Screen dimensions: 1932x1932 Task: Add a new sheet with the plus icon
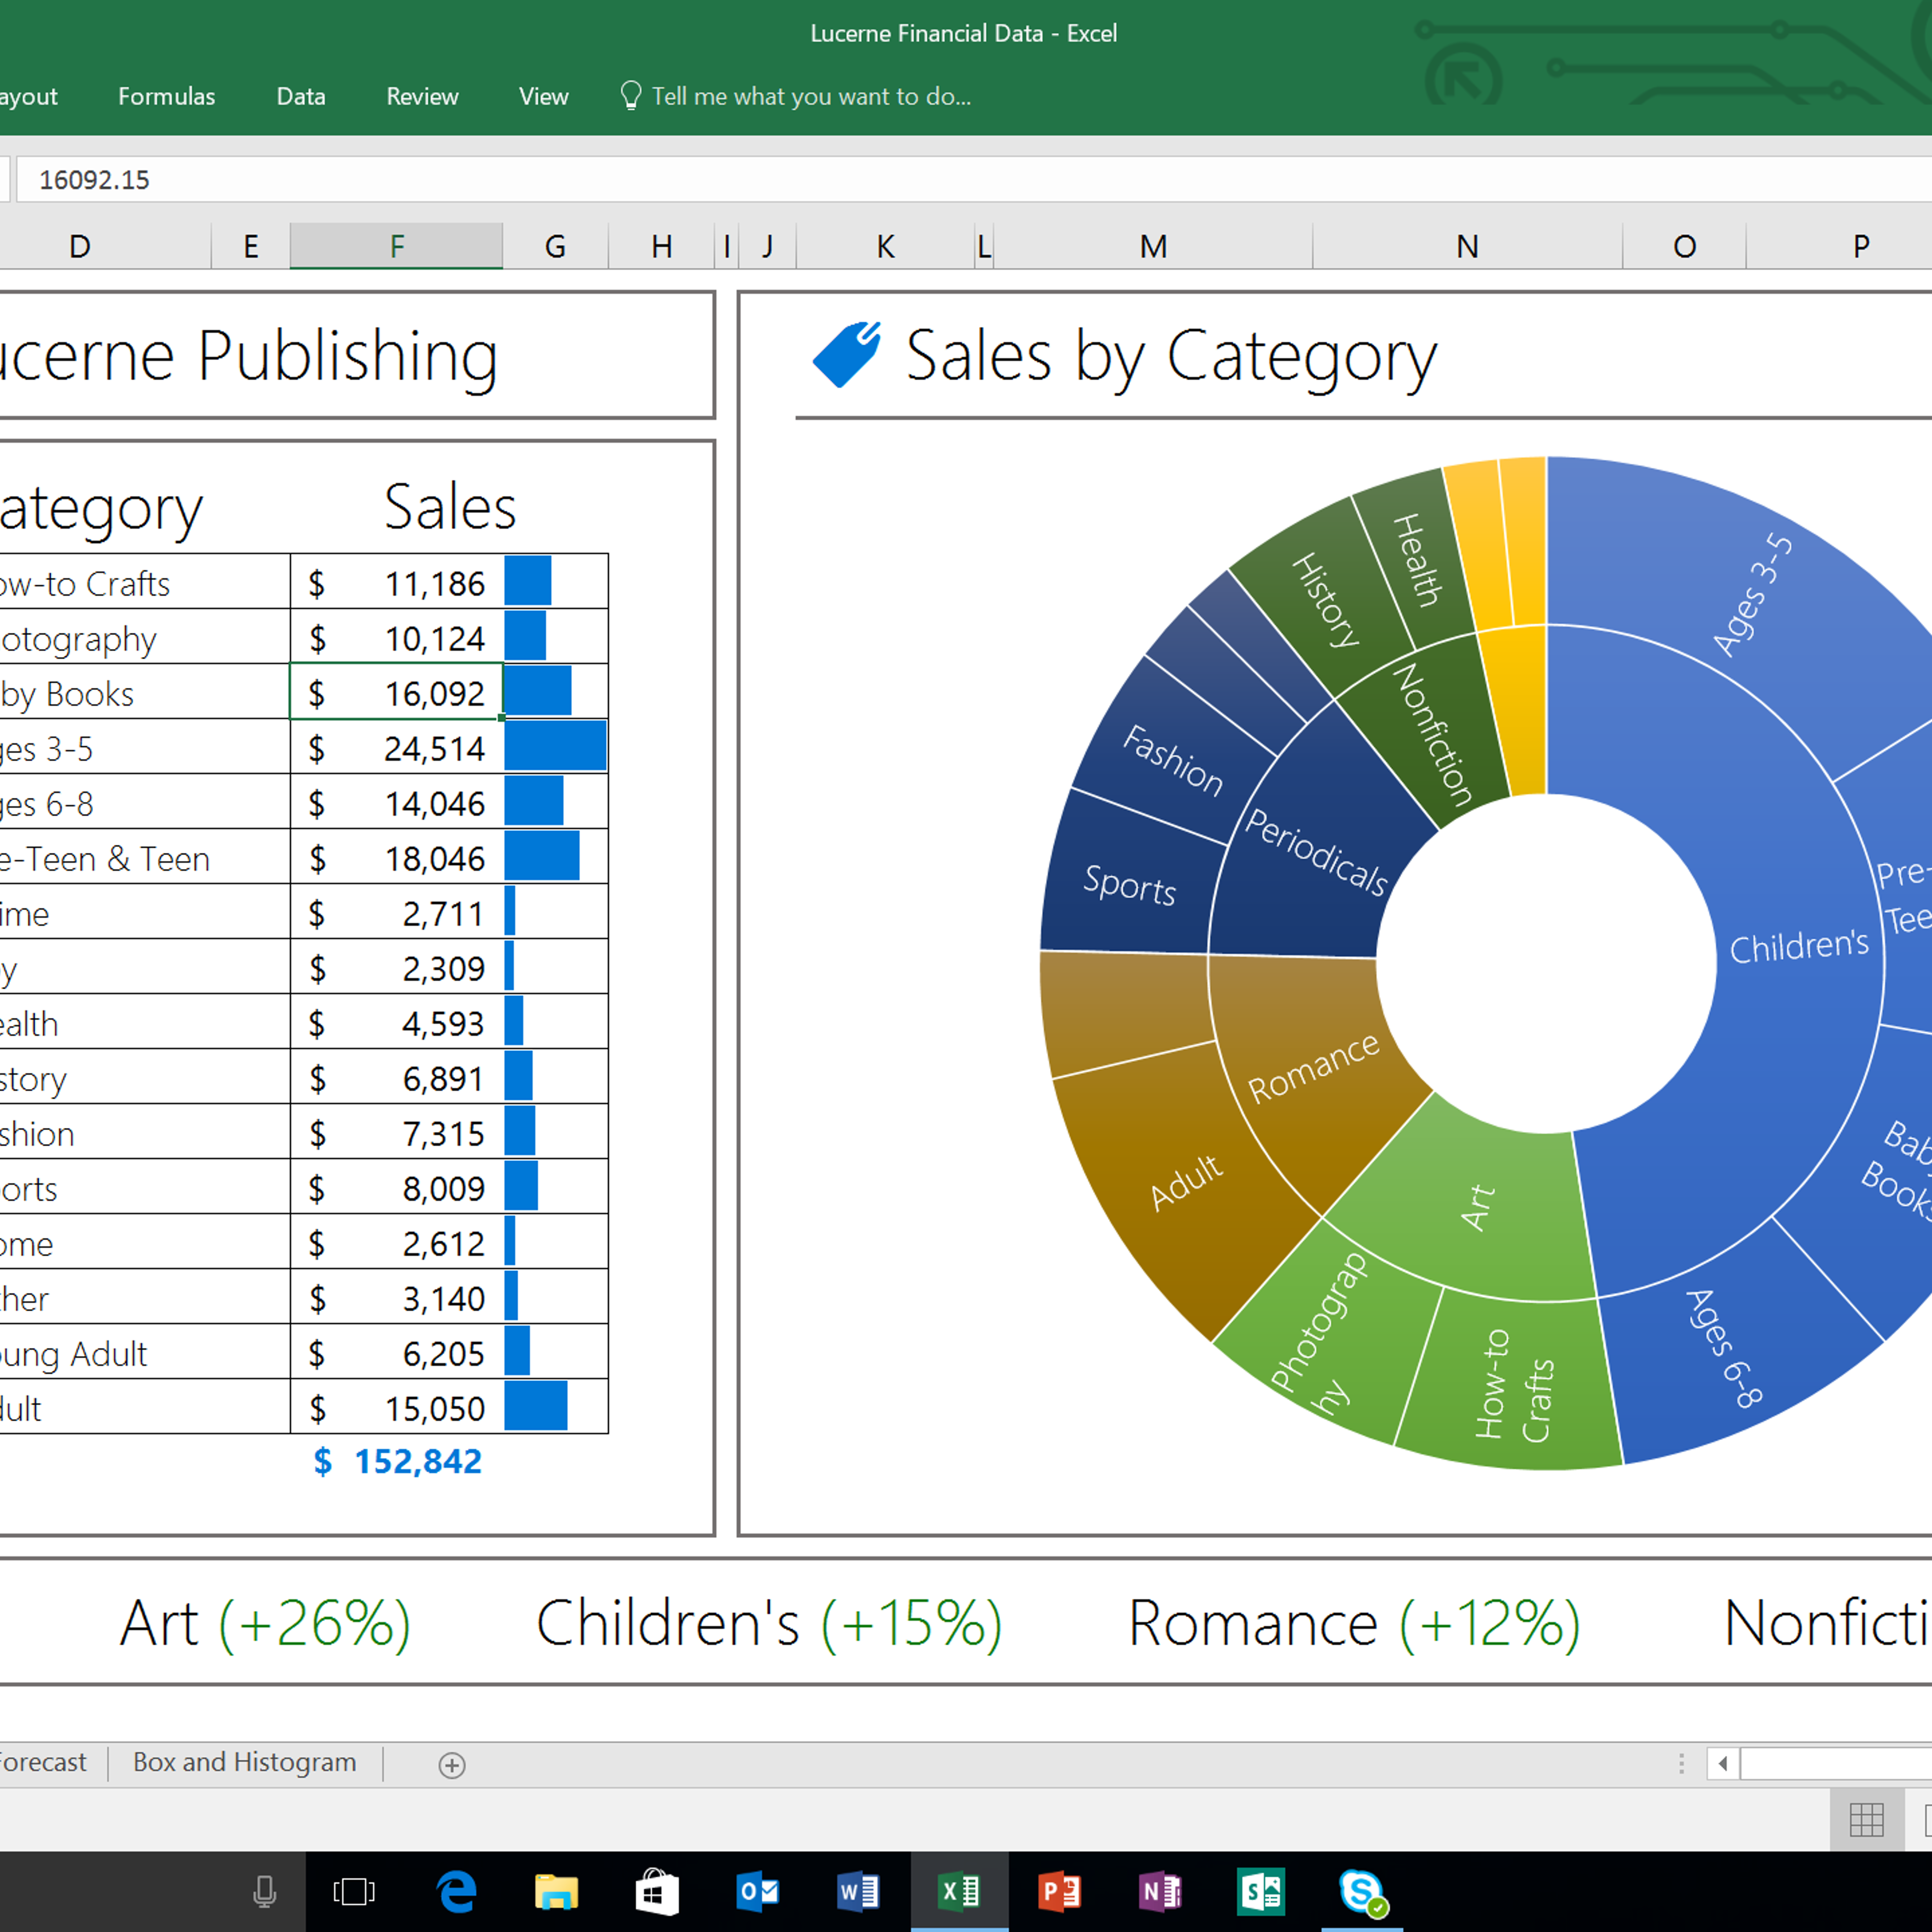(452, 1765)
